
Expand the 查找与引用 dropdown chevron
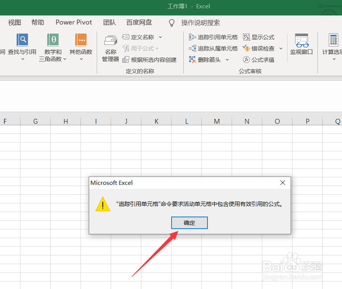23,59
